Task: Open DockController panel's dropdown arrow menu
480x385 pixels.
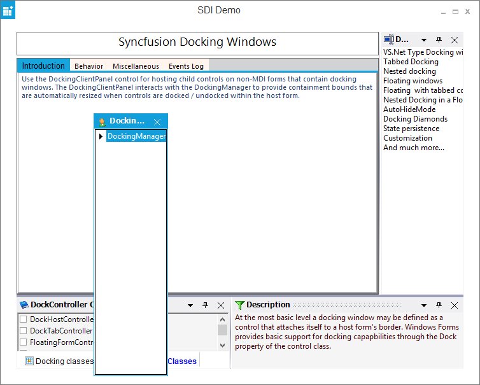Action: (190, 305)
